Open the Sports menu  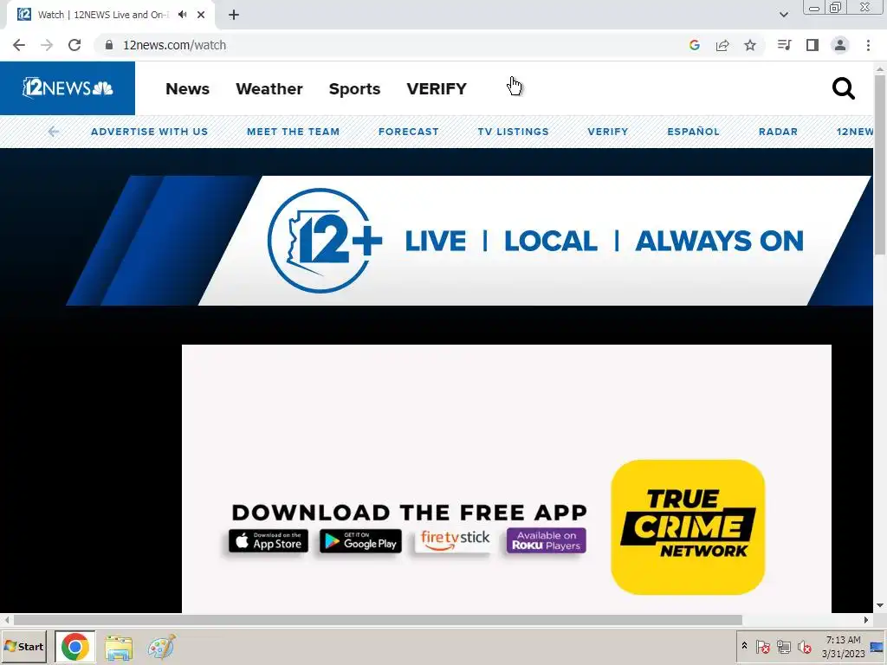pos(354,89)
